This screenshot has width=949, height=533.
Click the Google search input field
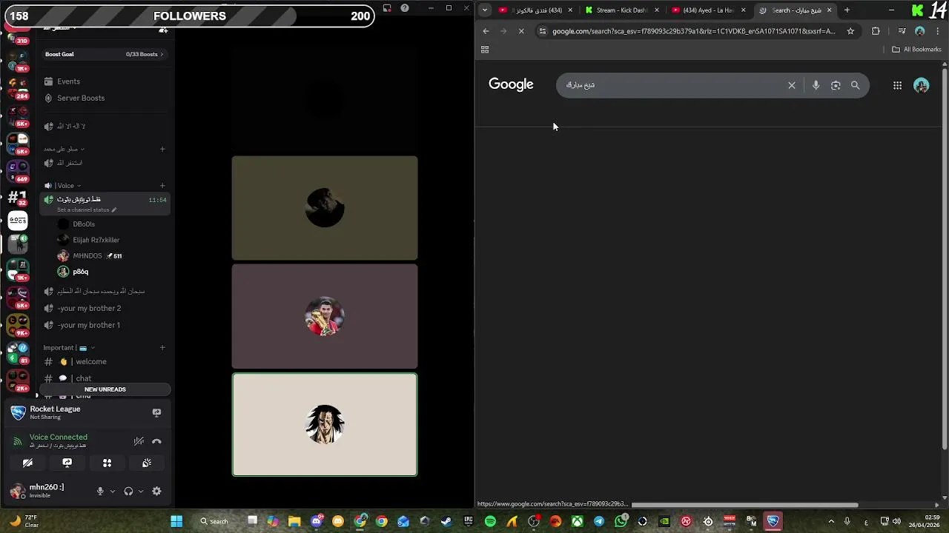[x=671, y=85]
